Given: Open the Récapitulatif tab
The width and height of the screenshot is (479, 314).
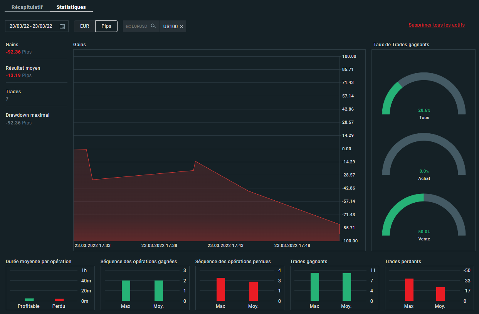Looking at the screenshot, I should (x=27, y=7).
